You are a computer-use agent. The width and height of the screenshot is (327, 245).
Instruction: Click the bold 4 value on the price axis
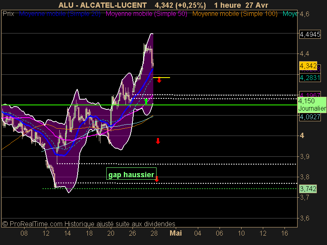click(x=302, y=136)
